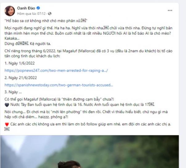The width and height of the screenshot is (186, 168).
Task: Open the post options three-dots menu
Action: point(170,10)
